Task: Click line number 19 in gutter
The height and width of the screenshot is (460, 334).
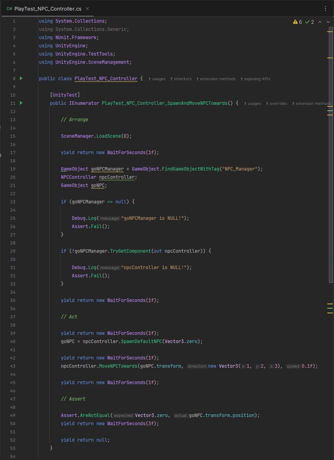Action: 12,169
